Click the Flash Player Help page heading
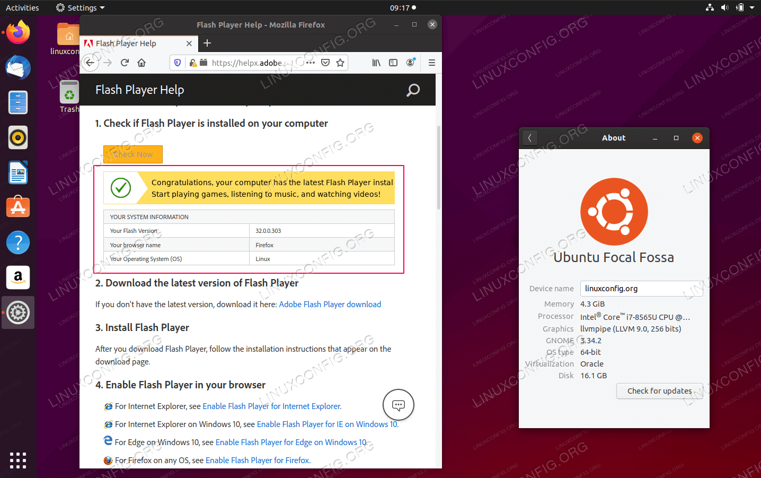The width and height of the screenshot is (761, 478). click(x=140, y=90)
